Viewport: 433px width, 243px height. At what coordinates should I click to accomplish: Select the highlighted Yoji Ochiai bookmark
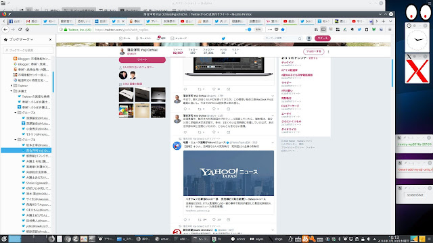coord(26,151)
